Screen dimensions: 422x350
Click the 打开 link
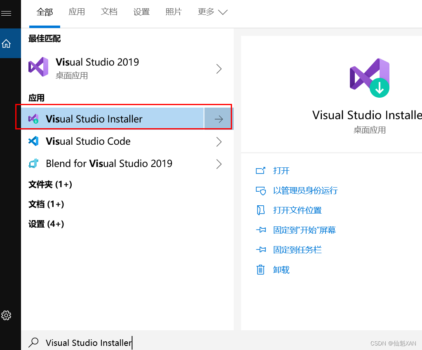[x=281, y=171]
